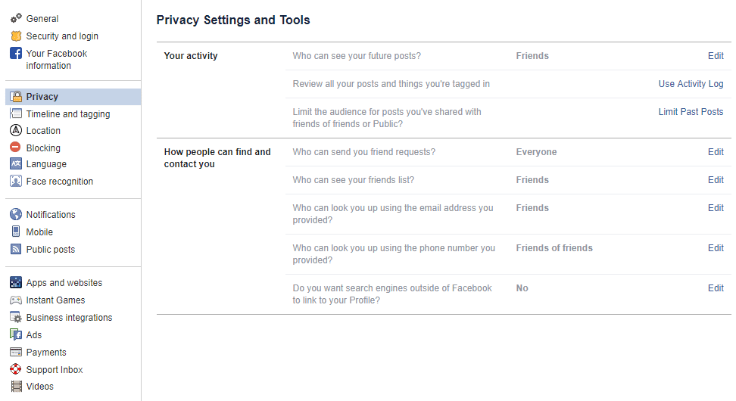
Task: Click the Face recognition icon
Action: (x=16, y=182)
